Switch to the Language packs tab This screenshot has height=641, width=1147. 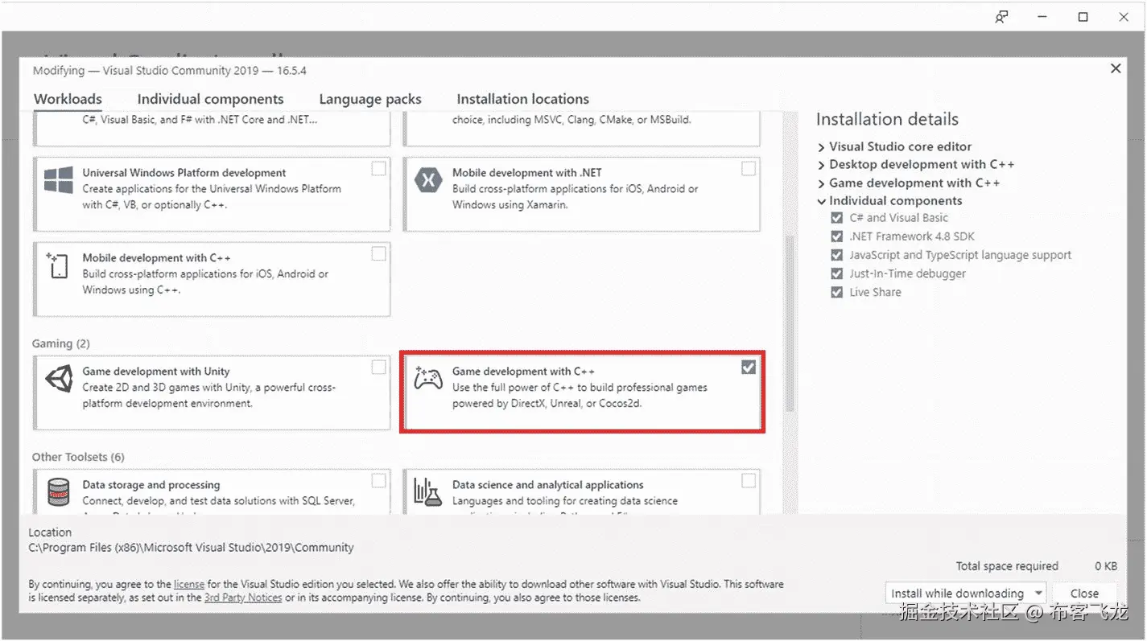point(370,99)
